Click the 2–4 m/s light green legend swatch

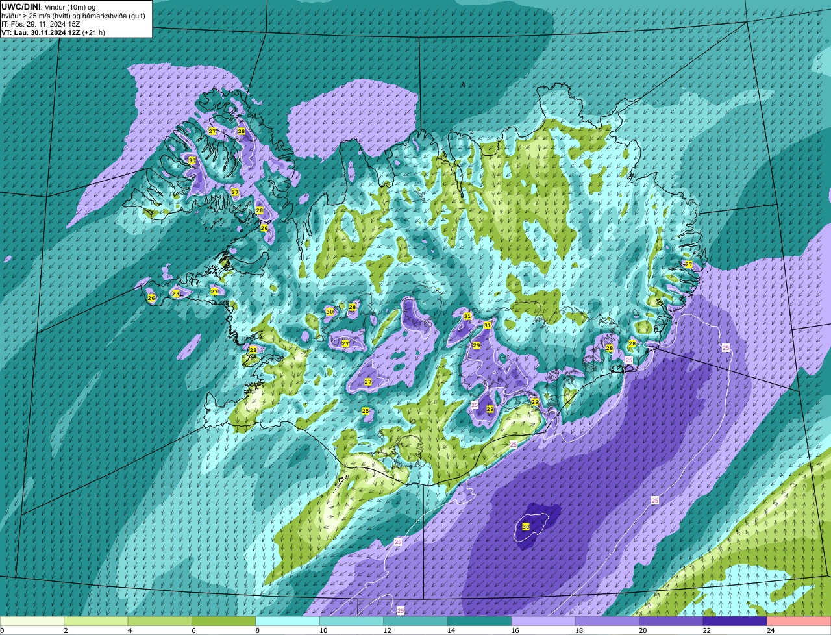(96, 621)
